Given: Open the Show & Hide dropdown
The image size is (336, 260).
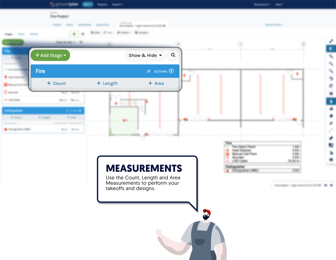Looking at the screenshot, I should (x=145, y=55).
